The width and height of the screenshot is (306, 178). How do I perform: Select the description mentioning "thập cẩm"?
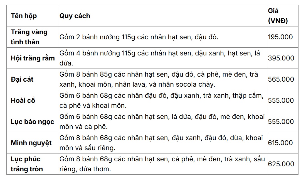pyautogui.click(x=161, y=101)
